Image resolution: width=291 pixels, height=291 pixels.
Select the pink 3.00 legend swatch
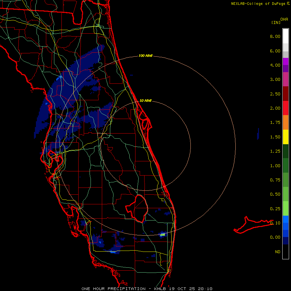point(286,80)
